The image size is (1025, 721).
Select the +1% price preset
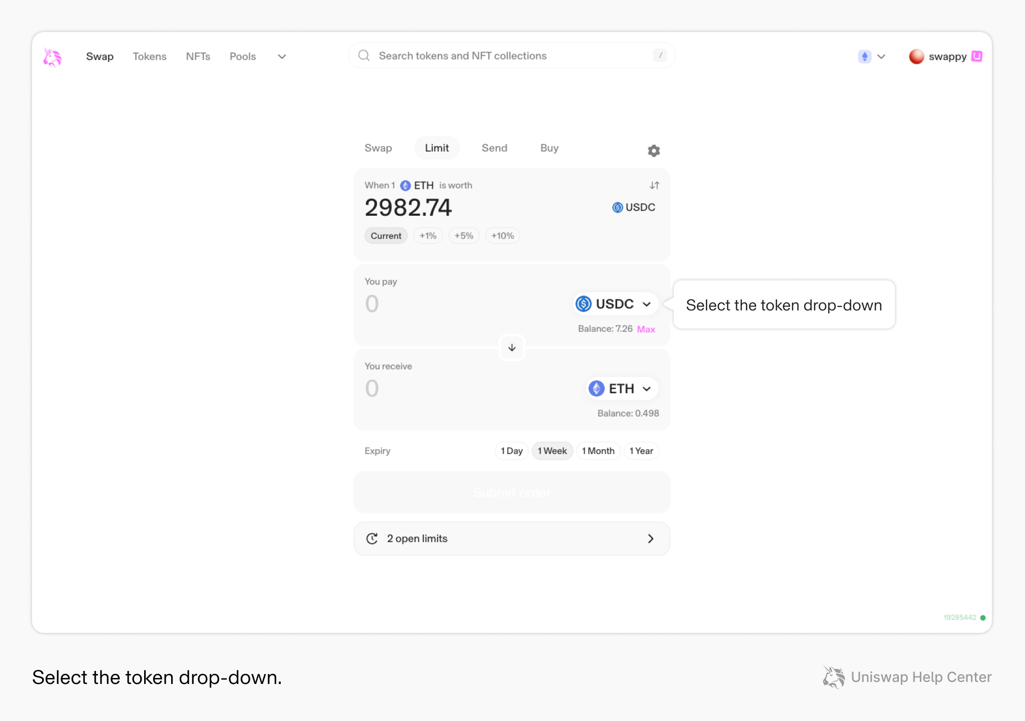click(428, 236)
